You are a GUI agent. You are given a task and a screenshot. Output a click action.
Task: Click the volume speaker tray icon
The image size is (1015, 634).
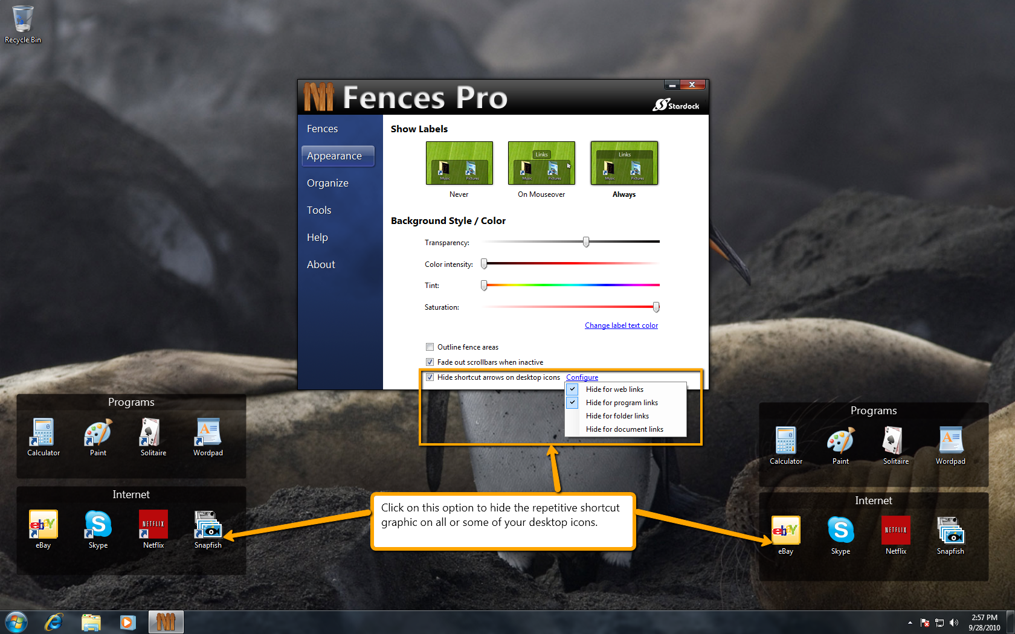pos(953,623)
